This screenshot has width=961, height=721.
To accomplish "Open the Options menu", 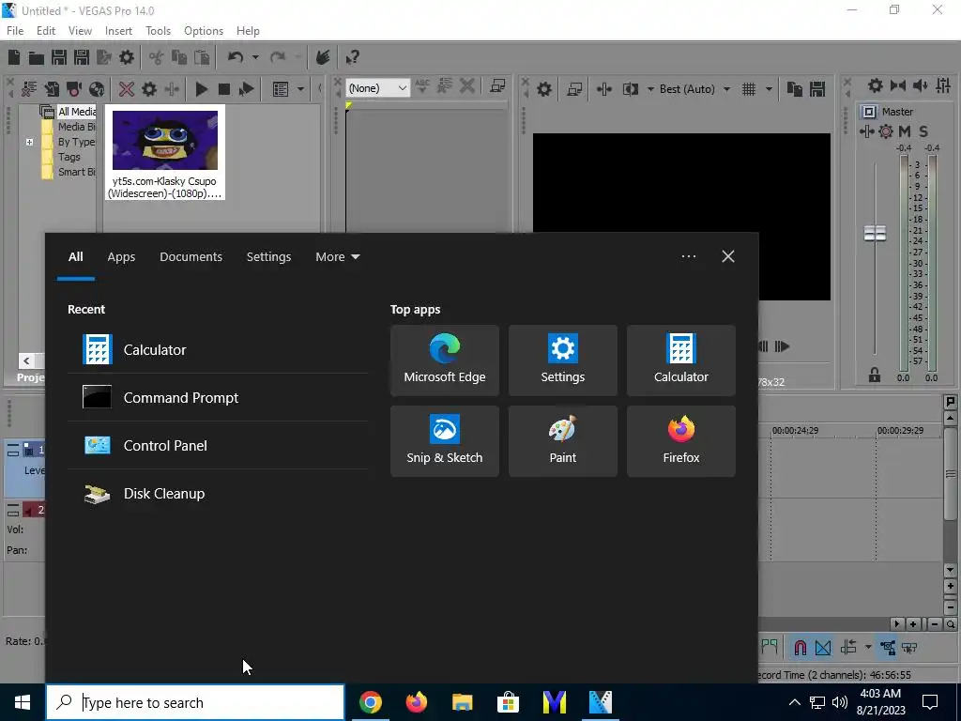I will click(x=204, y=31).
